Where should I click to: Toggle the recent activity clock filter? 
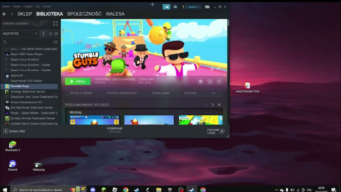[x=51, y=34]
